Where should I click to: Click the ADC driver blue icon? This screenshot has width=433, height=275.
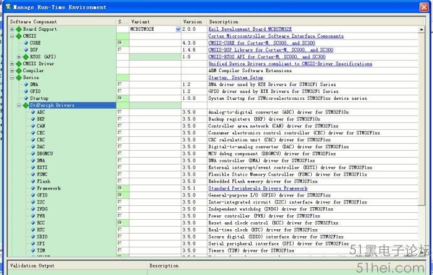(x=33, y=112)
